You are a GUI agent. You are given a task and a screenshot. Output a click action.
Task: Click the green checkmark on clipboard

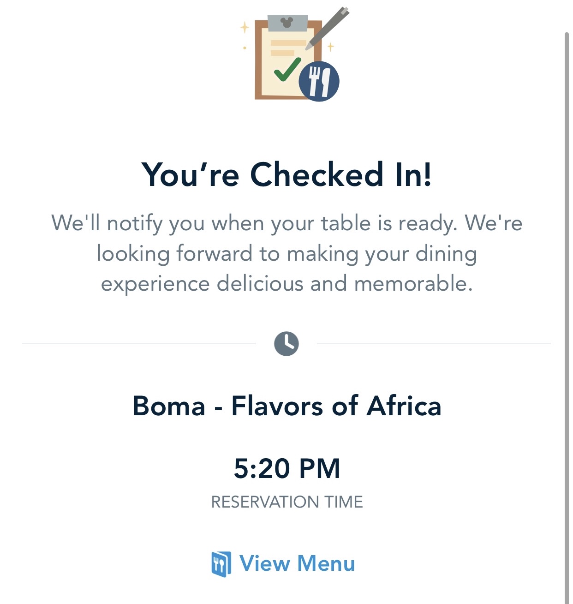click(x=286, y=70)
